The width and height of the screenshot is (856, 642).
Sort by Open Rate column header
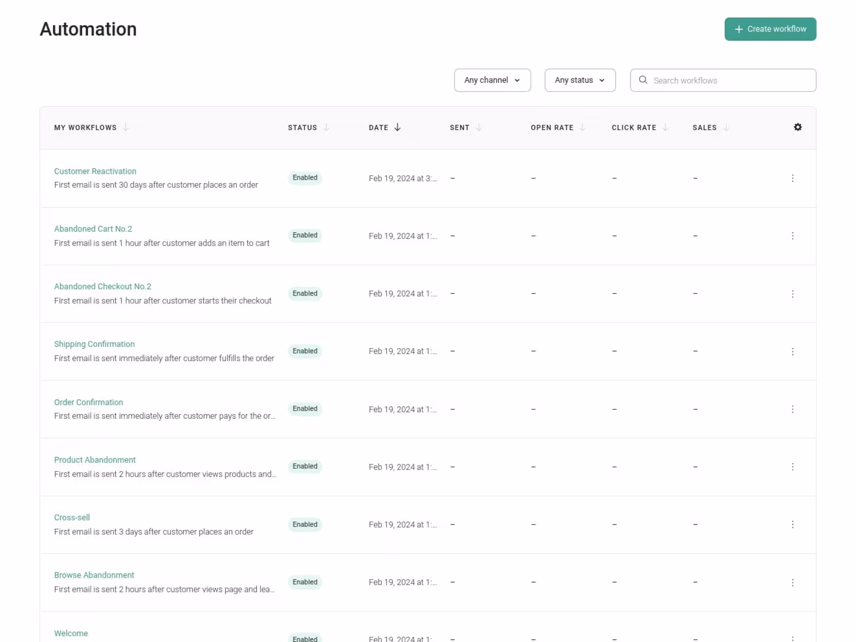tap(552, 128)
